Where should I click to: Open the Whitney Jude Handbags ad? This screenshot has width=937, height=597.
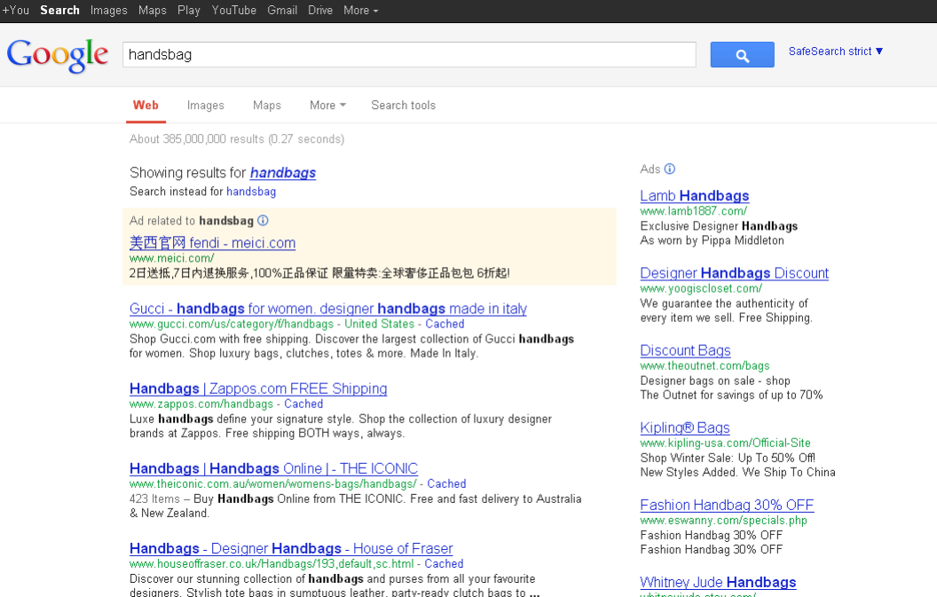pos(718,582)
